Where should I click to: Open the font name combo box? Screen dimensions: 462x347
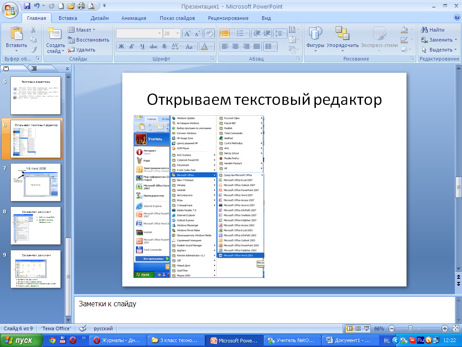(x=139, y=33)
